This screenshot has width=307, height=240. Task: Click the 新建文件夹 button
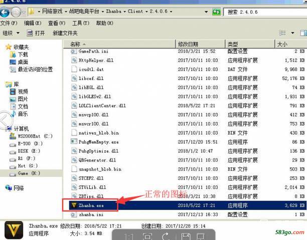coord(65,33)
